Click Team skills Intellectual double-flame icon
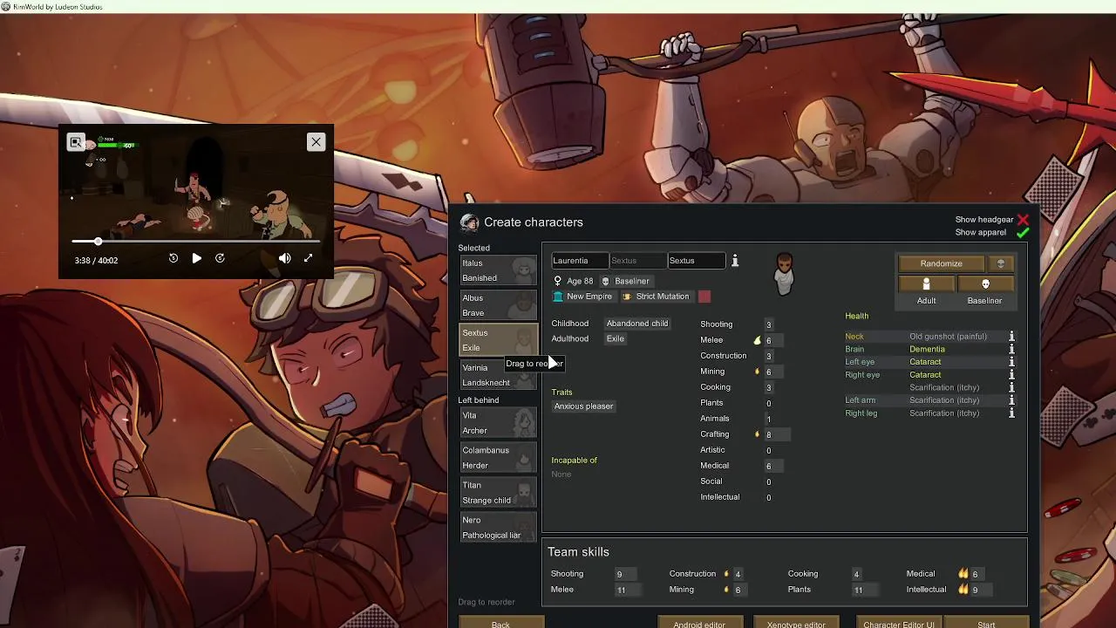This screenshot has width=1116, height=628. 963,590
